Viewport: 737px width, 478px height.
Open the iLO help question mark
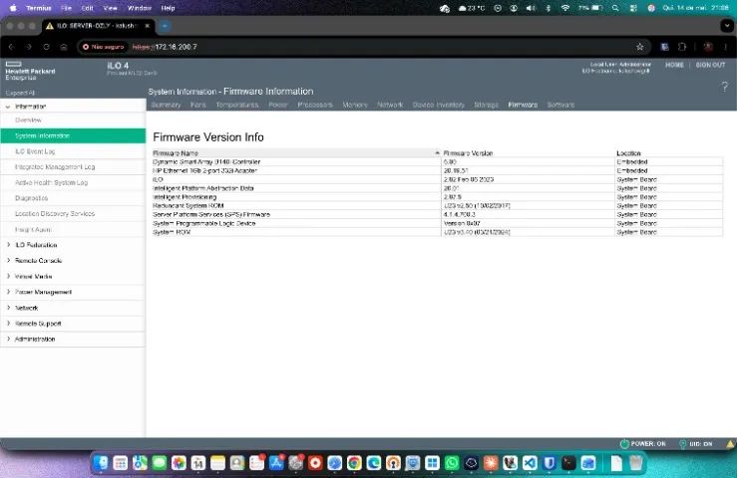(x=724, y=87)
